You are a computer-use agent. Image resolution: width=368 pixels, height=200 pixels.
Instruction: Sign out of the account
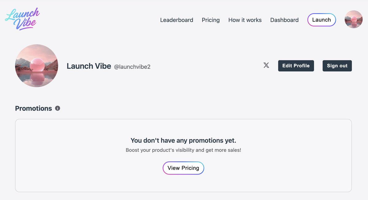pyautogui.click(x=337, y=66)
